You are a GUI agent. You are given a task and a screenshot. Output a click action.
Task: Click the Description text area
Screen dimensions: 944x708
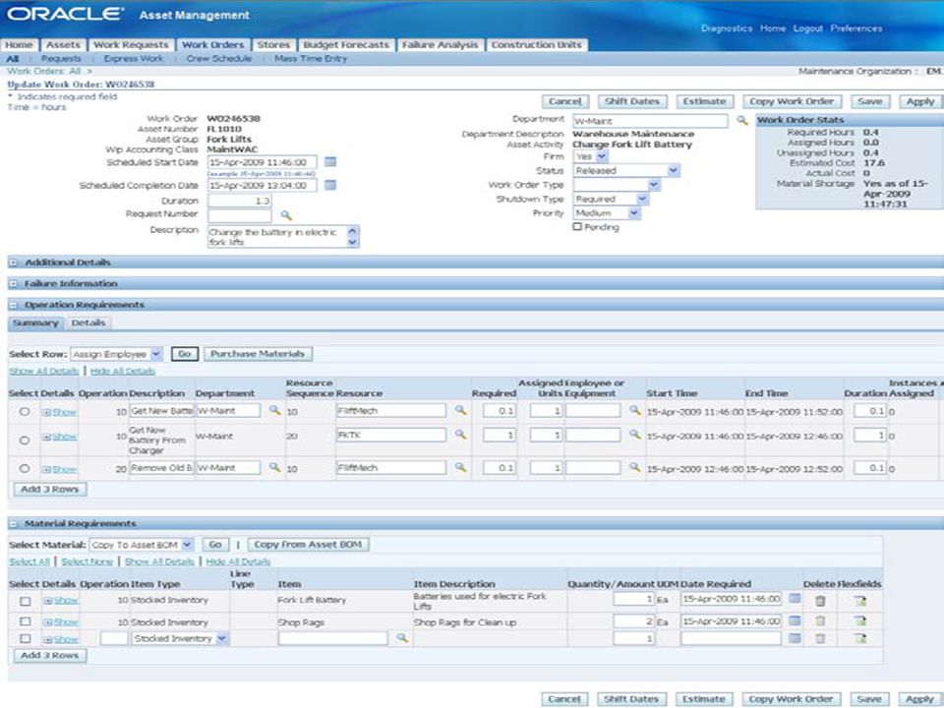click(x=277, y=237)
